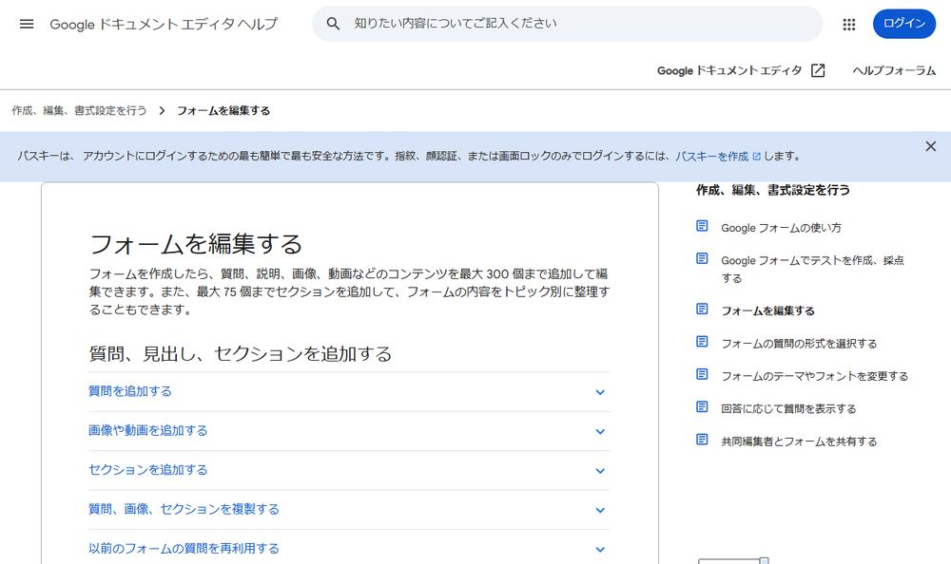This screenshot has height=564, width=951.
Task: Open the 画像や動画を追加する section link
Action: 148,431
